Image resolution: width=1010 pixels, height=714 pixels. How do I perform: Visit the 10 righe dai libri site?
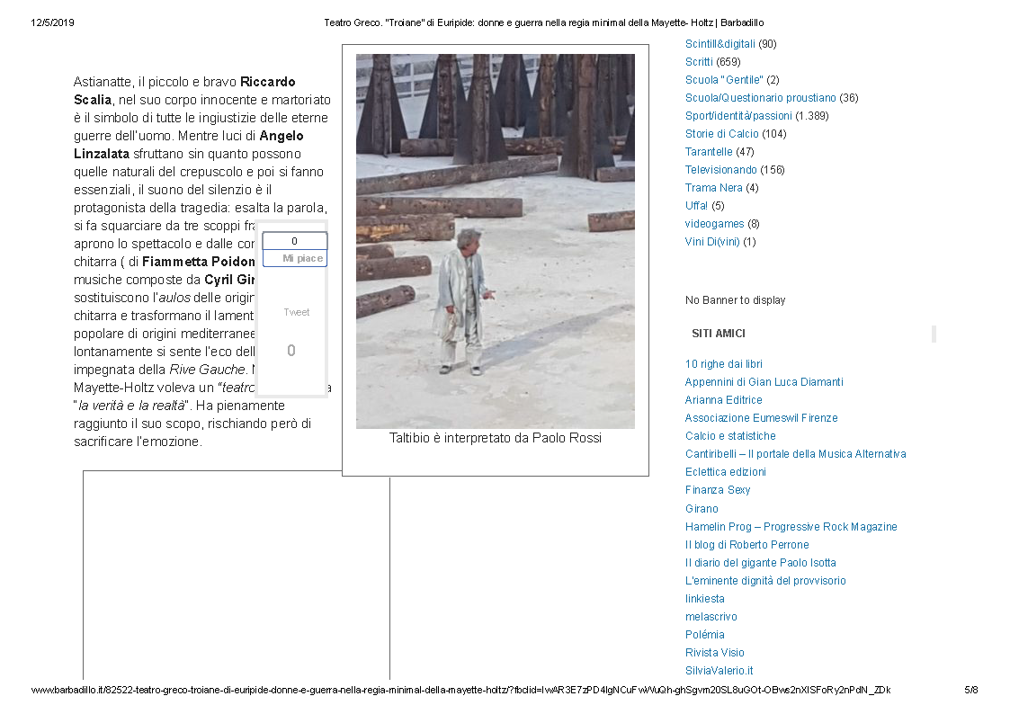click(723, 364)
